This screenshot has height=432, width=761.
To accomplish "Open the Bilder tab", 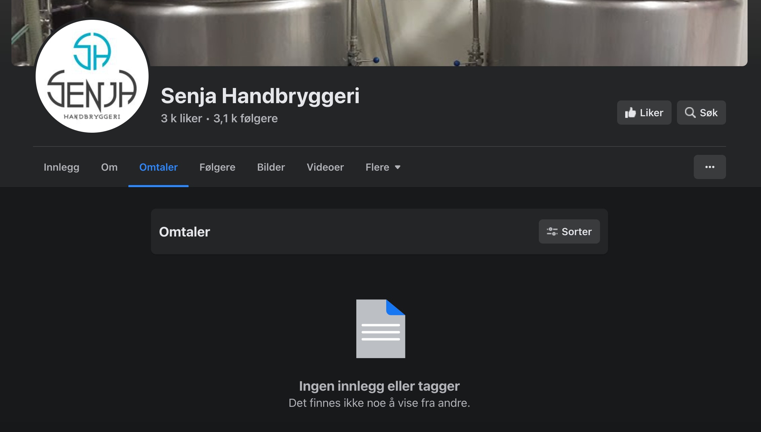I will pos(271,167).
